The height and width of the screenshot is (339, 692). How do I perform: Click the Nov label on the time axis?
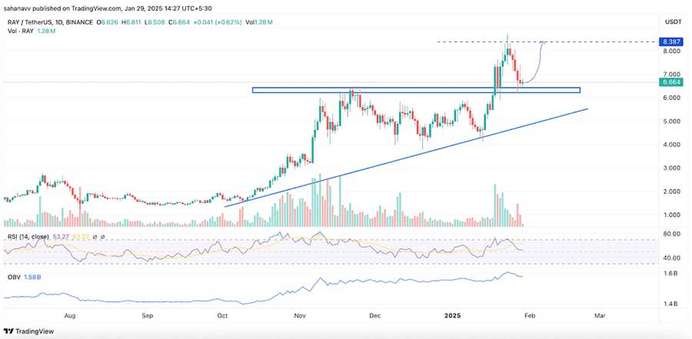301,315
